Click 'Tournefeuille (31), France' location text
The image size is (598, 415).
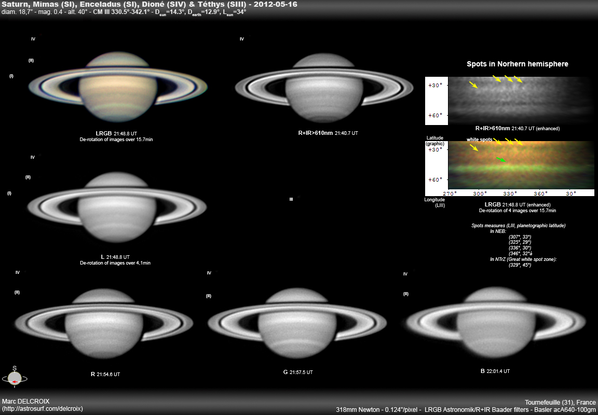coord(560,403)
